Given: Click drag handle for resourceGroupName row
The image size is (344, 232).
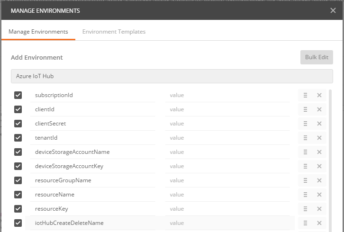Looking at the screenshot, I should click(x=305, y=180).
